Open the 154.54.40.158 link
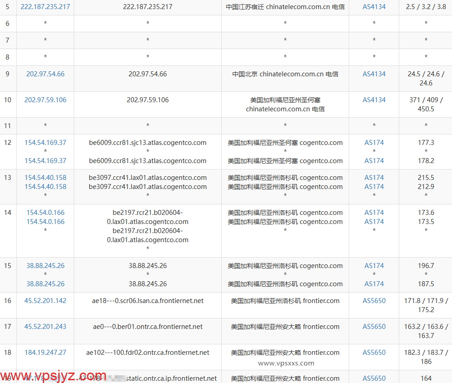The image size is (452, 383). (x=45, y=177)
